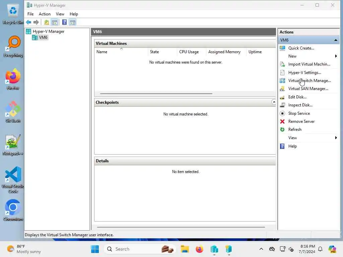
Task: Open File Explorer from taskbar
Action: [185, 249]
